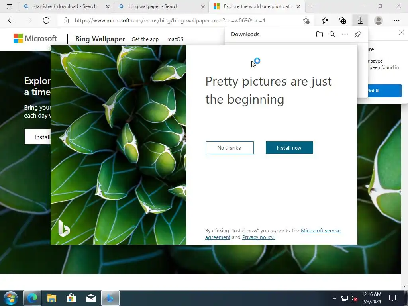The width and height of the screenshot is (408, 306).
Task: Pin the Downloads panel
Action: (x=358, y=34)
